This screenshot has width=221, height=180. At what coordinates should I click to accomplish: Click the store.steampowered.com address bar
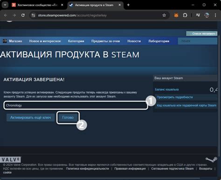99,15
